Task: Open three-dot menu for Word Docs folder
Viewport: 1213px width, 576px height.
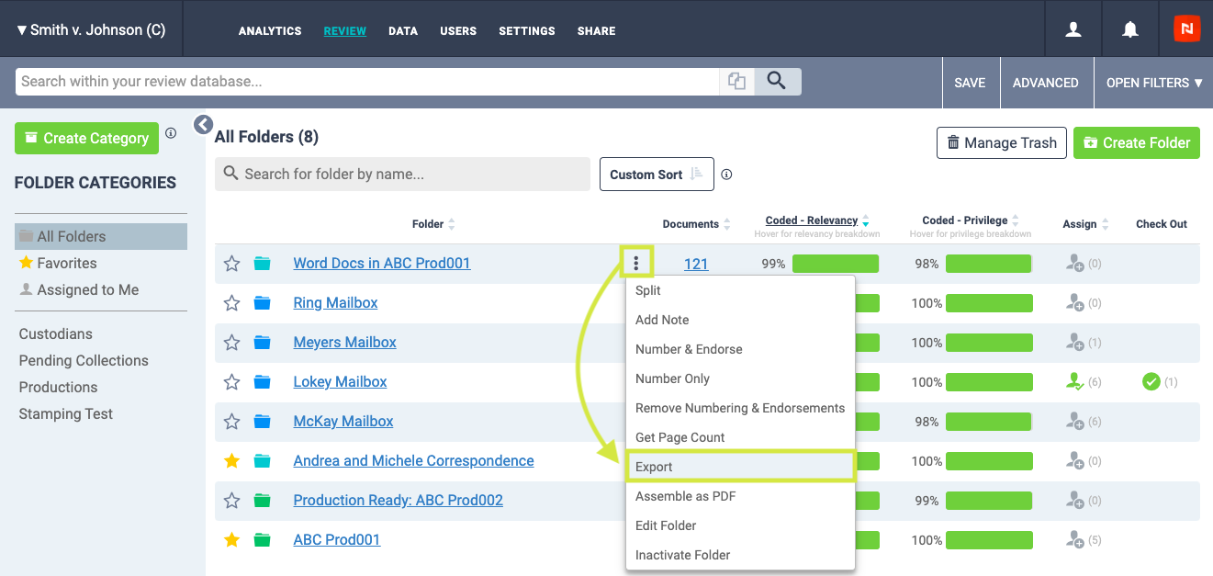Action: (x=636, y=264)
